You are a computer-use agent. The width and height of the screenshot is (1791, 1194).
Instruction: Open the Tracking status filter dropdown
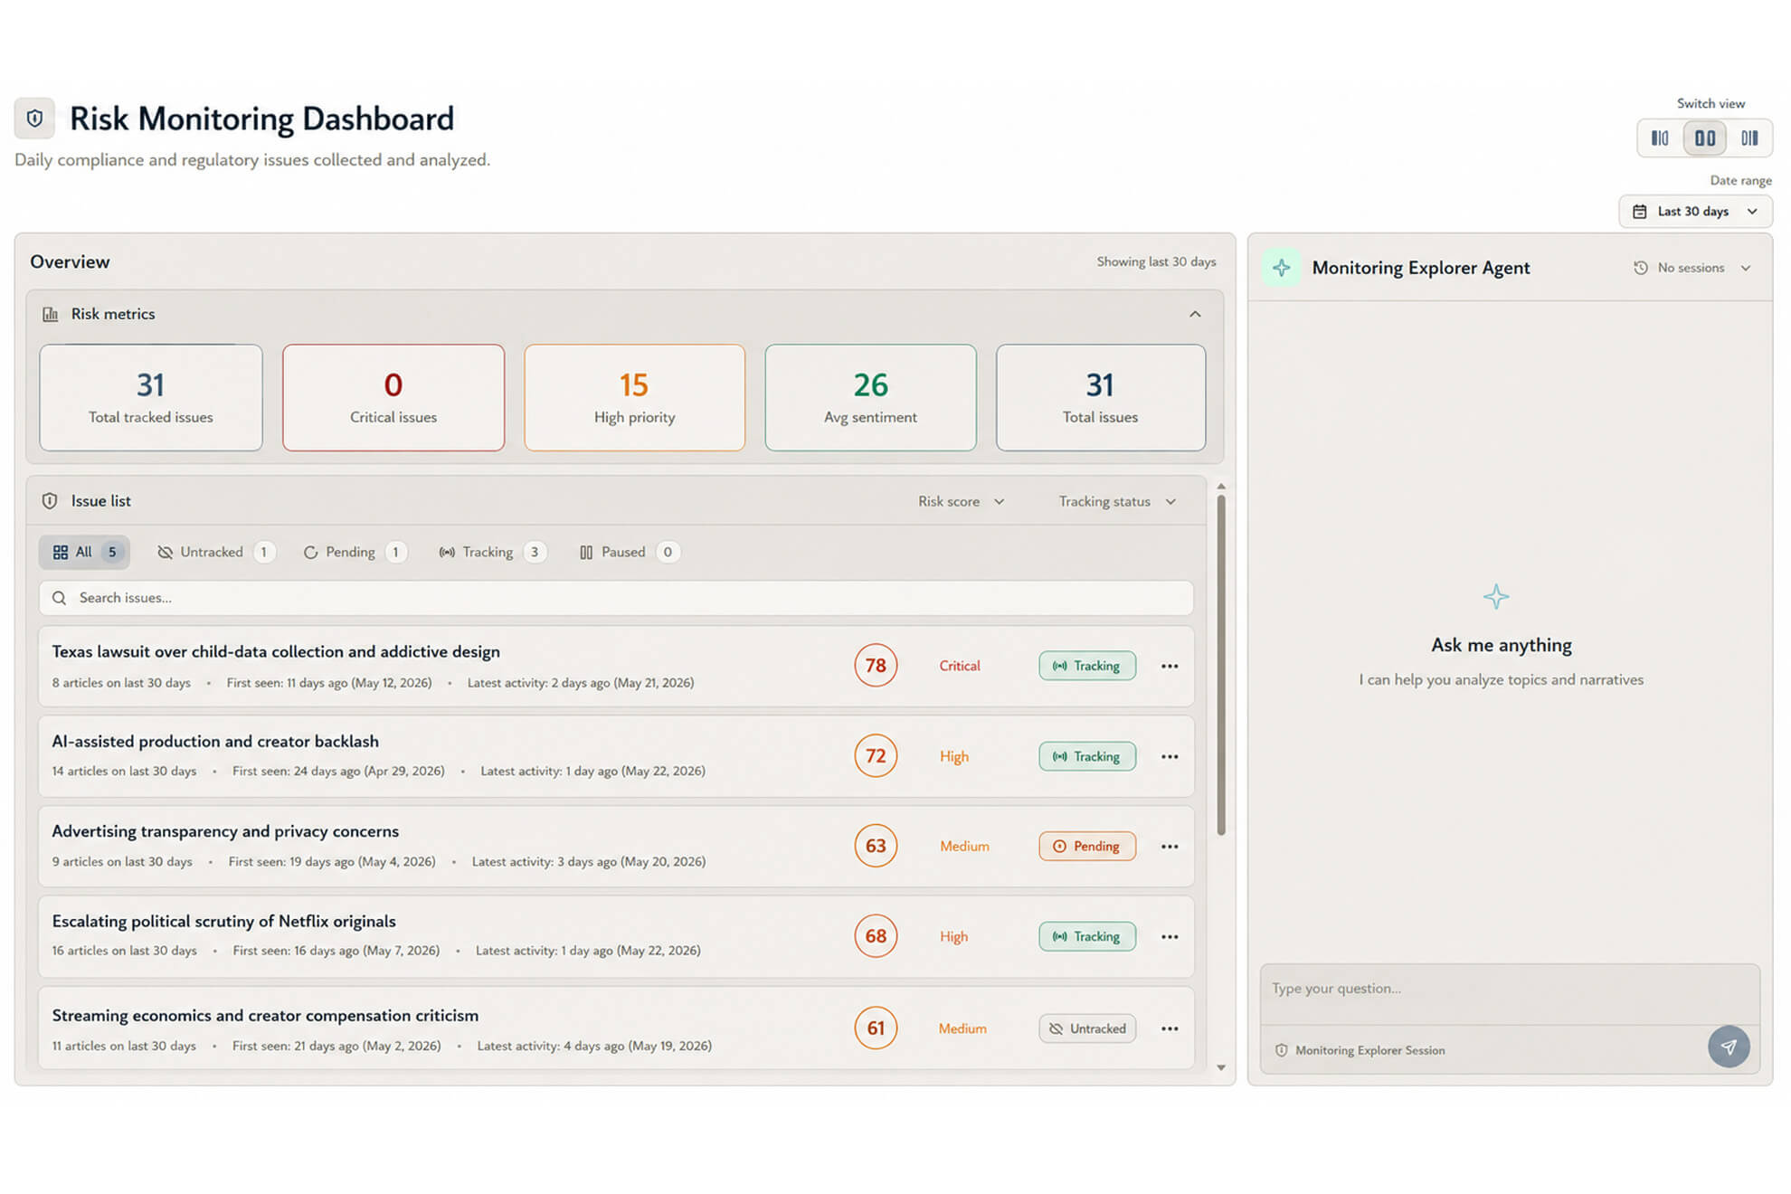click(x=1117, y=501)
